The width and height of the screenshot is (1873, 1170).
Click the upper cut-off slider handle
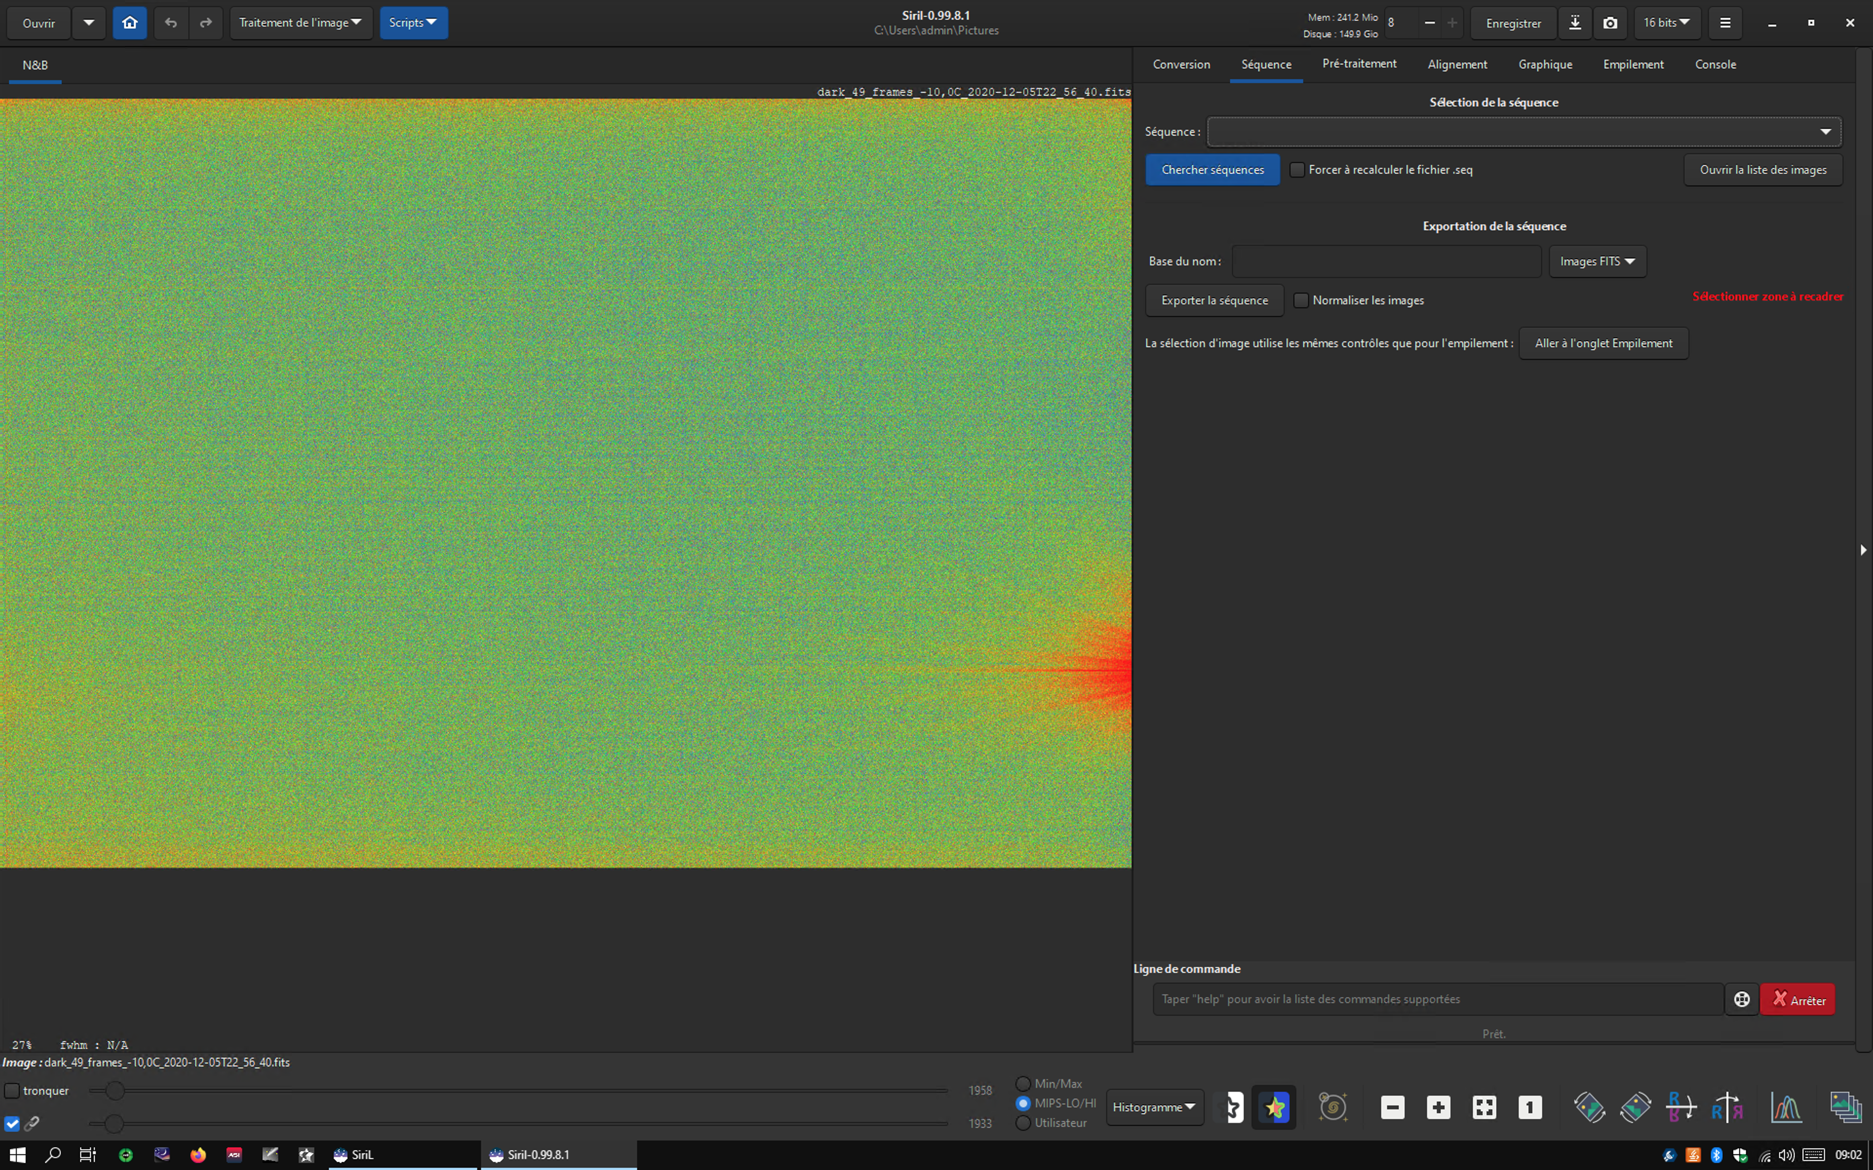pos(115,1091)
